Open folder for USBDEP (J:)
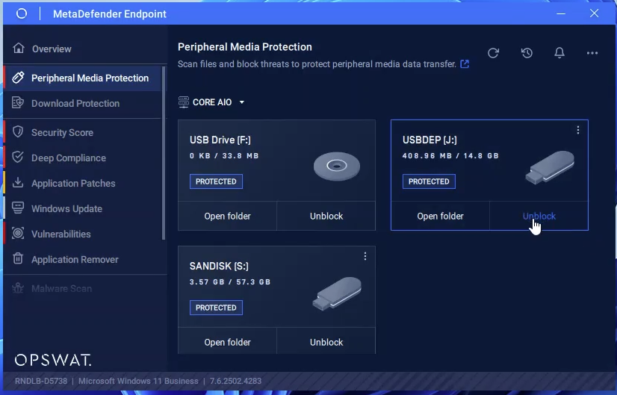 [440, 216]
